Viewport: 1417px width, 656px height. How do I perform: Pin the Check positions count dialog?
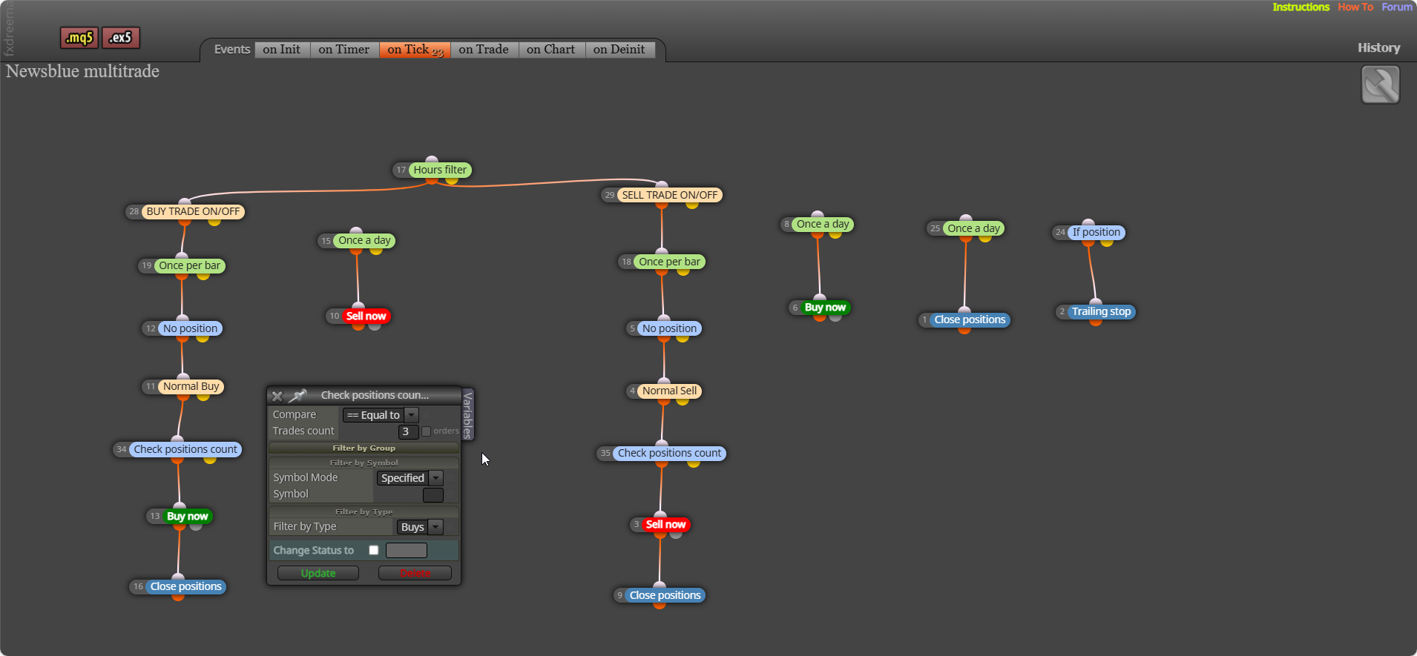pos(298,396)
